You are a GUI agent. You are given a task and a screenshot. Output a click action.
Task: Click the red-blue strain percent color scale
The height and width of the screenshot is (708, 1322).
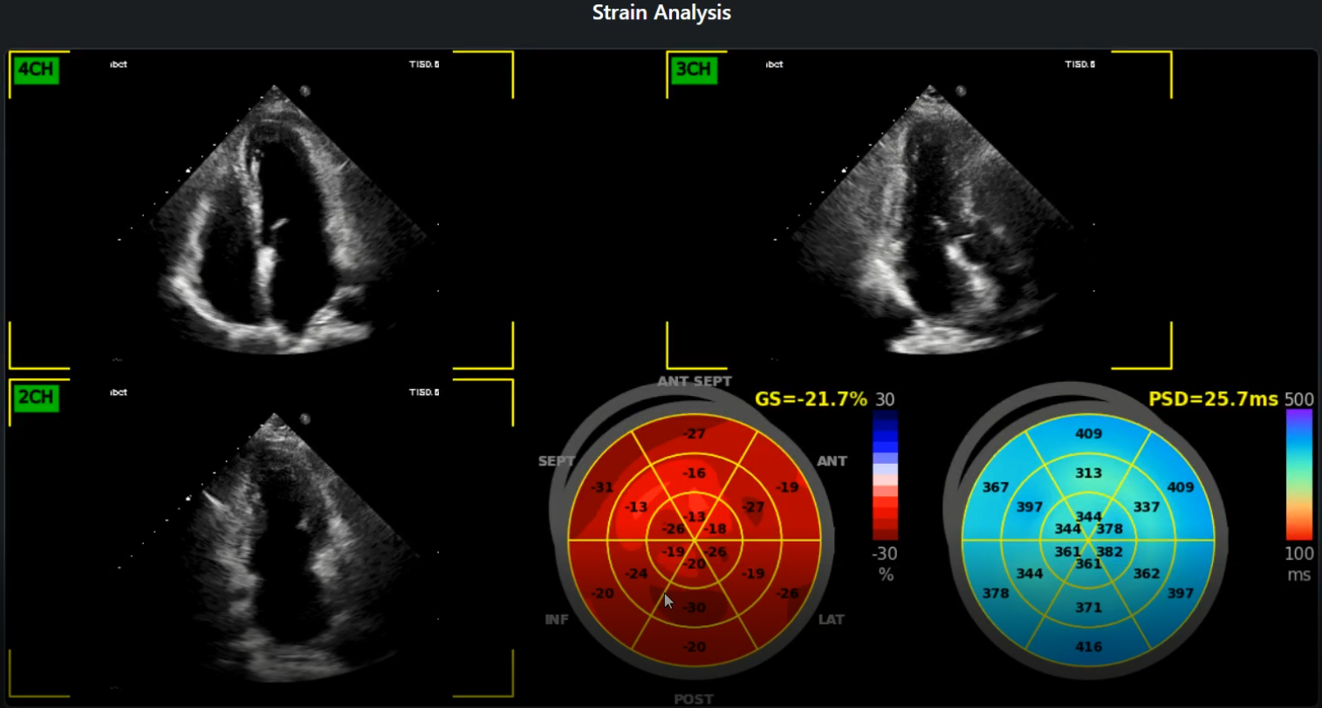[885, 476]
